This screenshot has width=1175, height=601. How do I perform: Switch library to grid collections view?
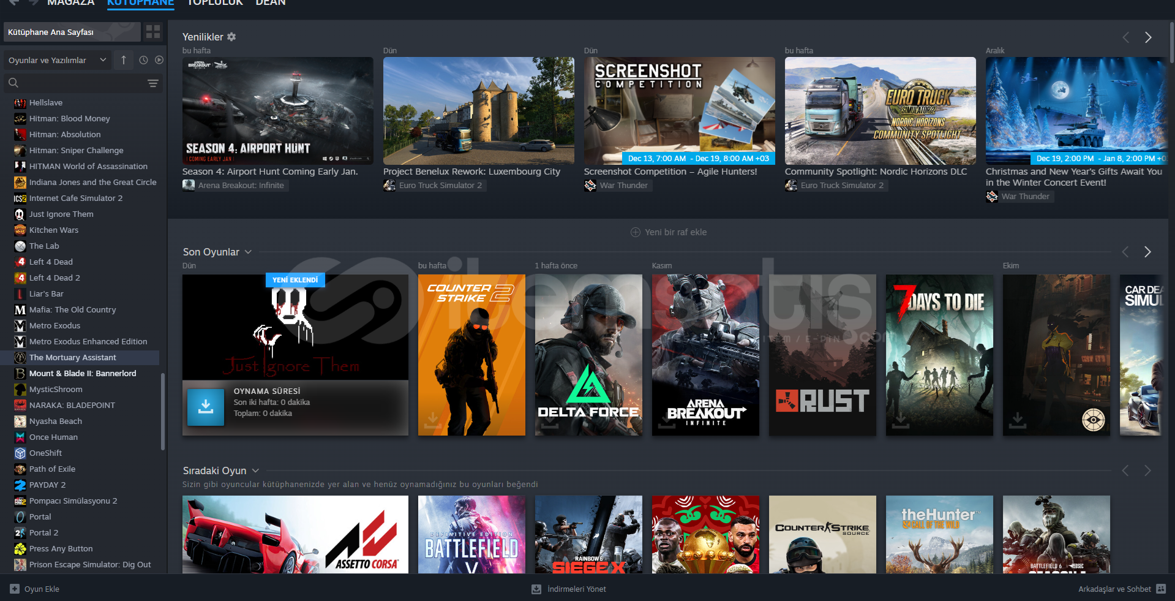[x=153, y=32]
